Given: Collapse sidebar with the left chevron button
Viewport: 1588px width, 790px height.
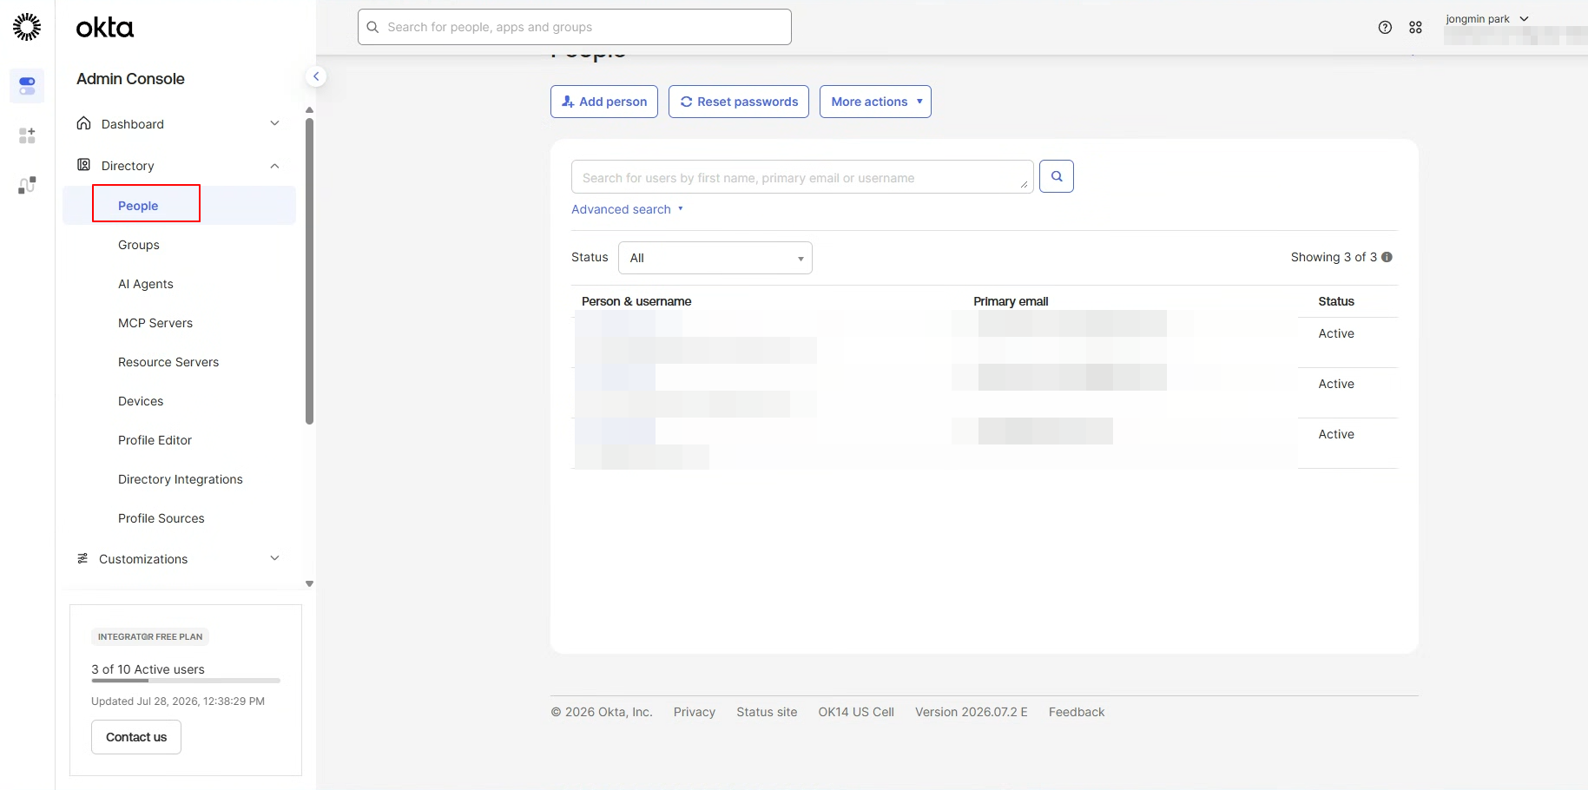Looking at the screenshot, I should click(x=316, y=76).
